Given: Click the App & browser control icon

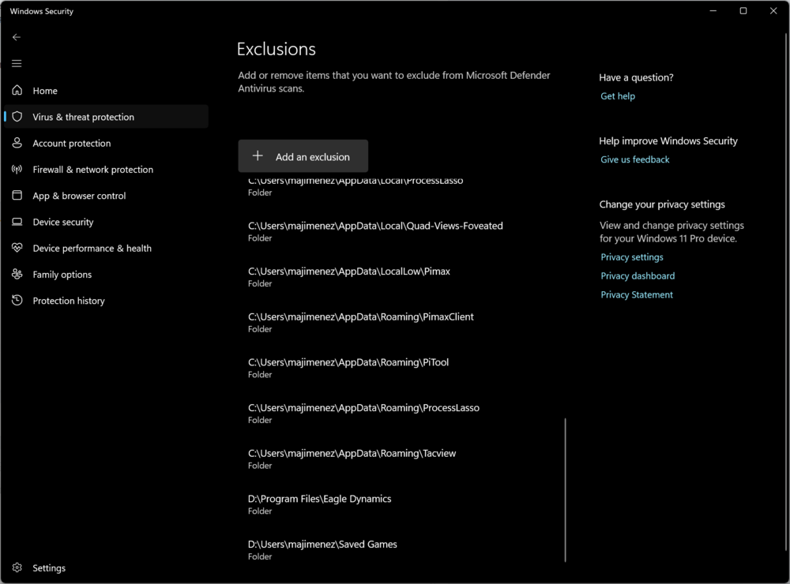Looking at the screenshot, I should tap(17, 196).
